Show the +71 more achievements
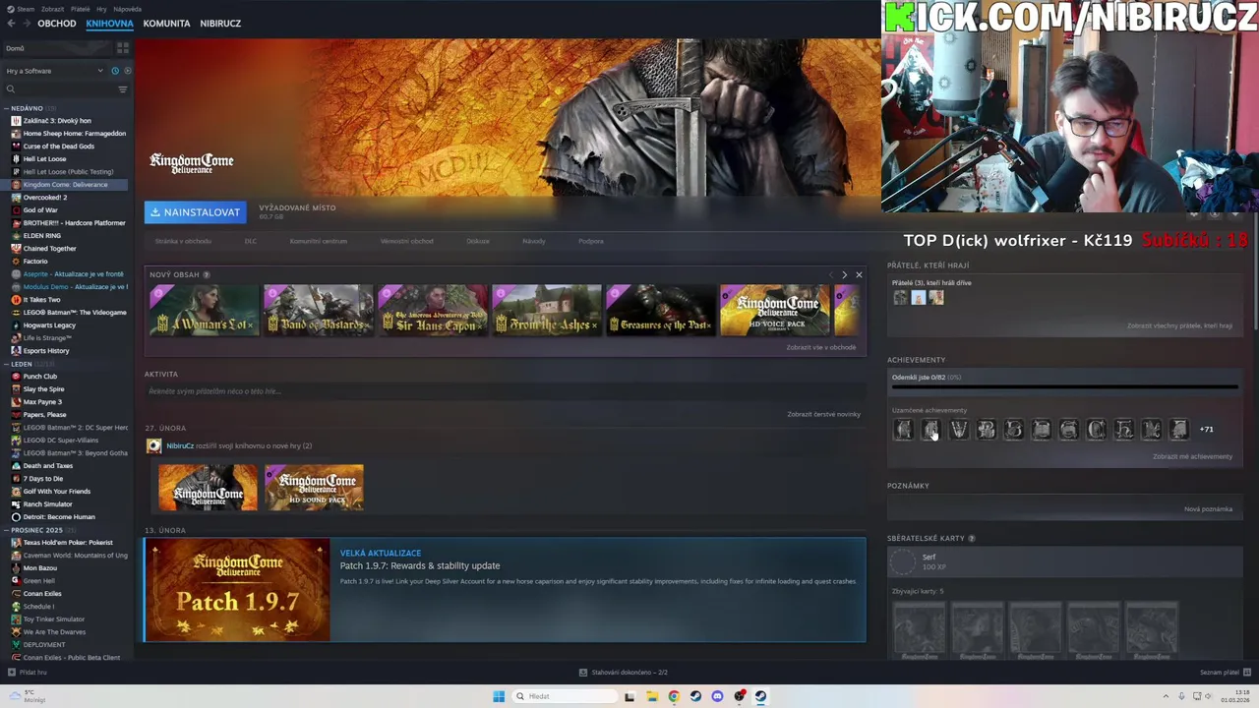The width and height of the screenshot is (1259, 708). [x=1206, y=430]
